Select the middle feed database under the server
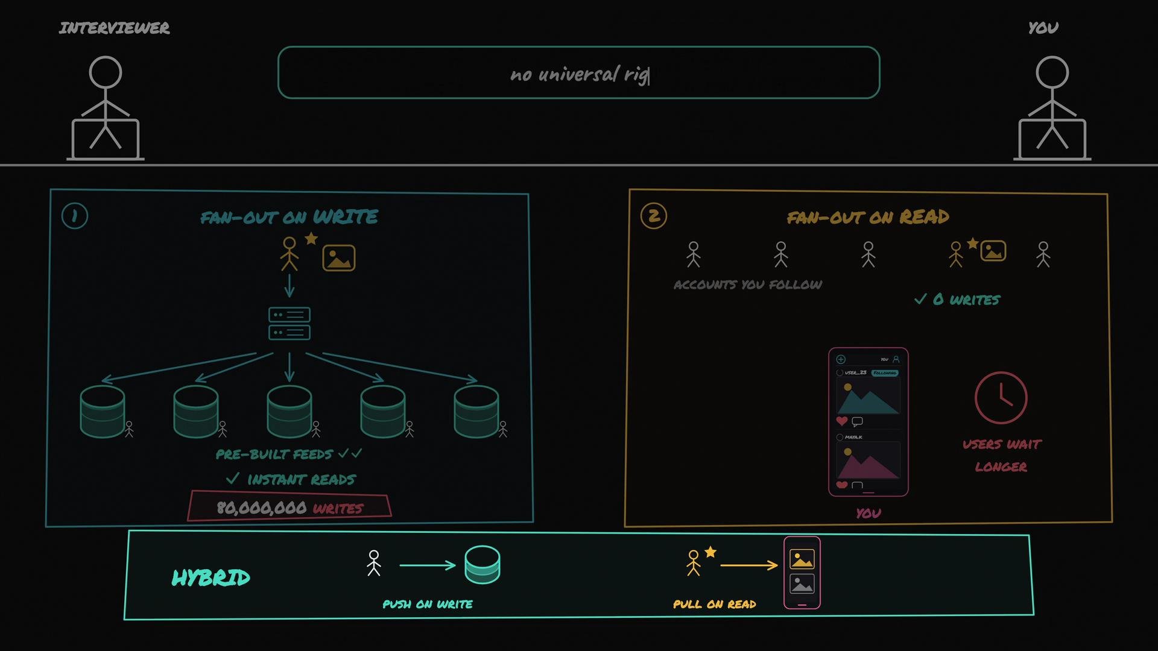Image resolution: width=1158 pixels, height=651 pixels. [289, 411]
